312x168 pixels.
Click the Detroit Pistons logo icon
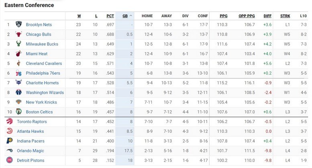pyautogui.click(x=9, y=160)
